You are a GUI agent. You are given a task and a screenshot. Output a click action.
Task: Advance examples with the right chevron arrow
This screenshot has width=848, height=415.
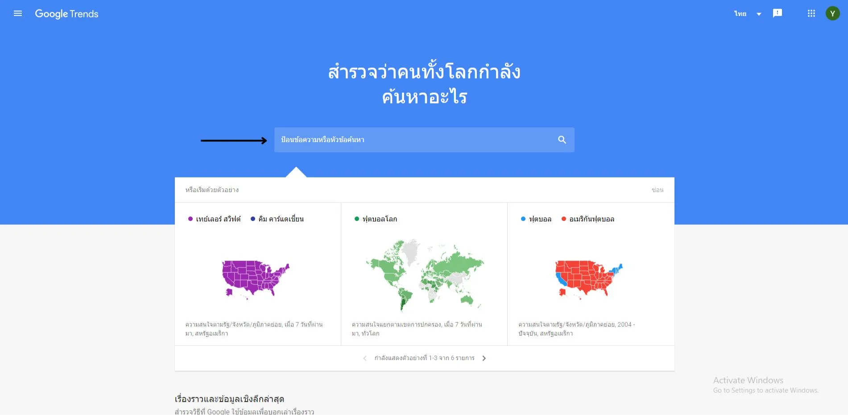tap(484, 358)
